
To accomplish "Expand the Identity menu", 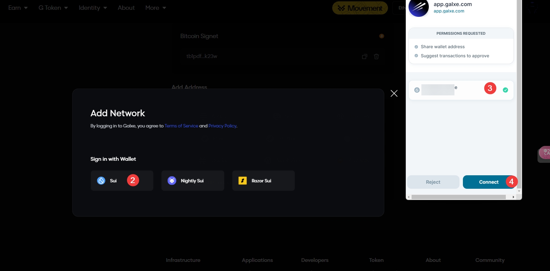I will 93,8.
